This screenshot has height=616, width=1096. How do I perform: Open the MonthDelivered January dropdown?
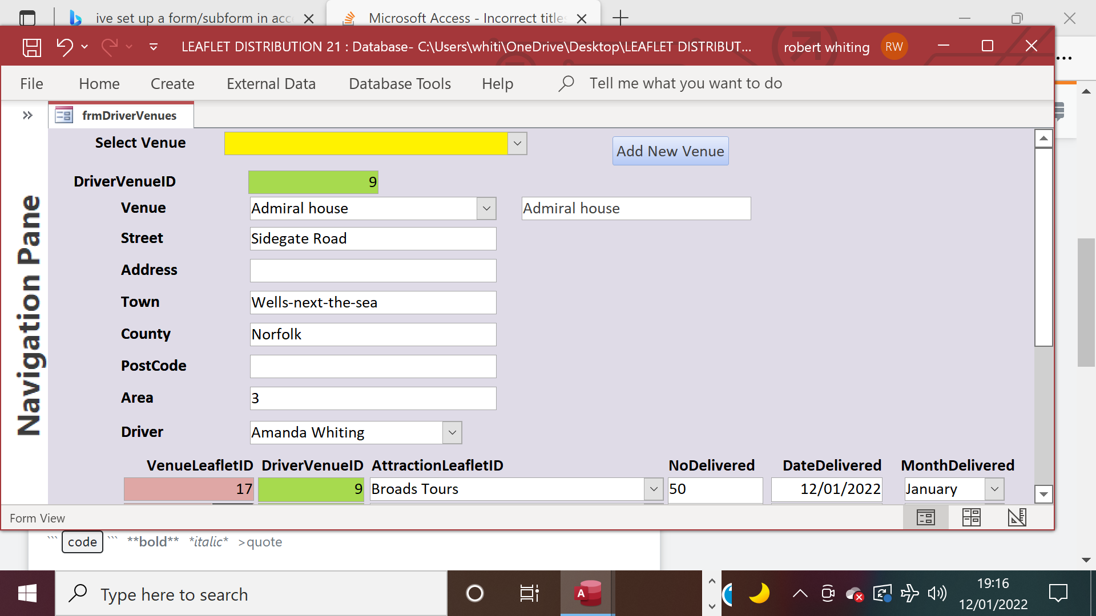(994, 489)
